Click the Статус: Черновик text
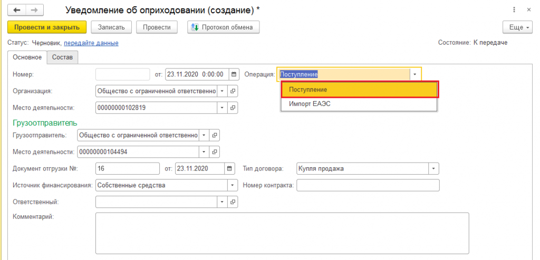The width and height of the screenshot is (540, 260). pos(35,43)
